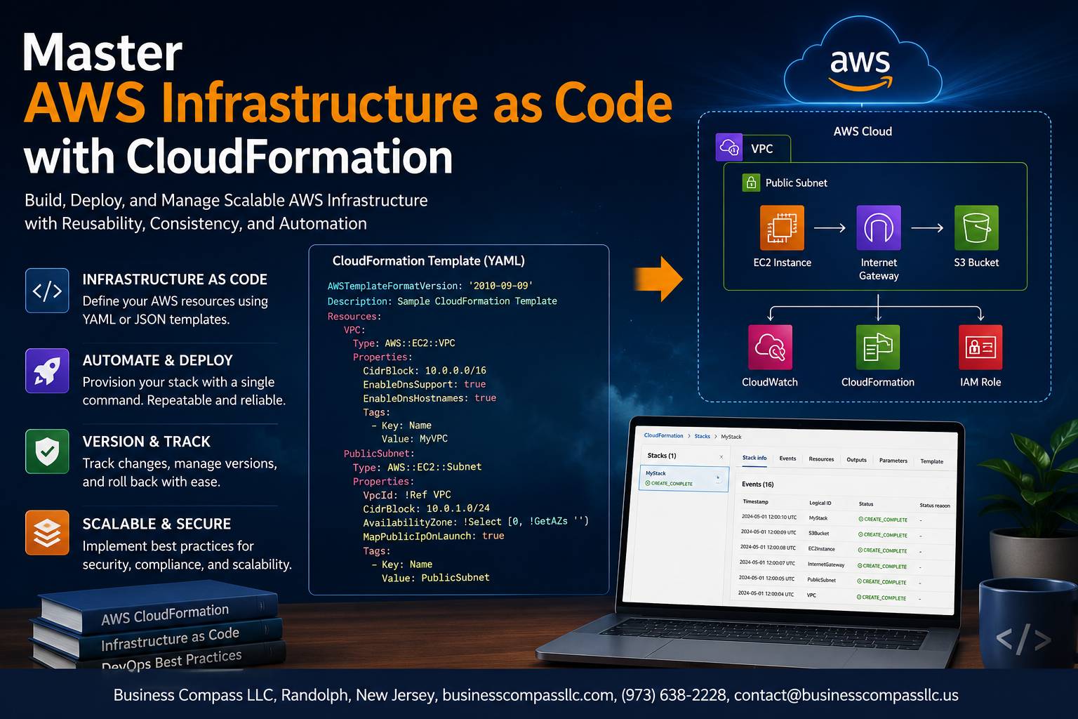Open the Parameters tab
This screenshot has height=719, width=1078.
point(893,461)
